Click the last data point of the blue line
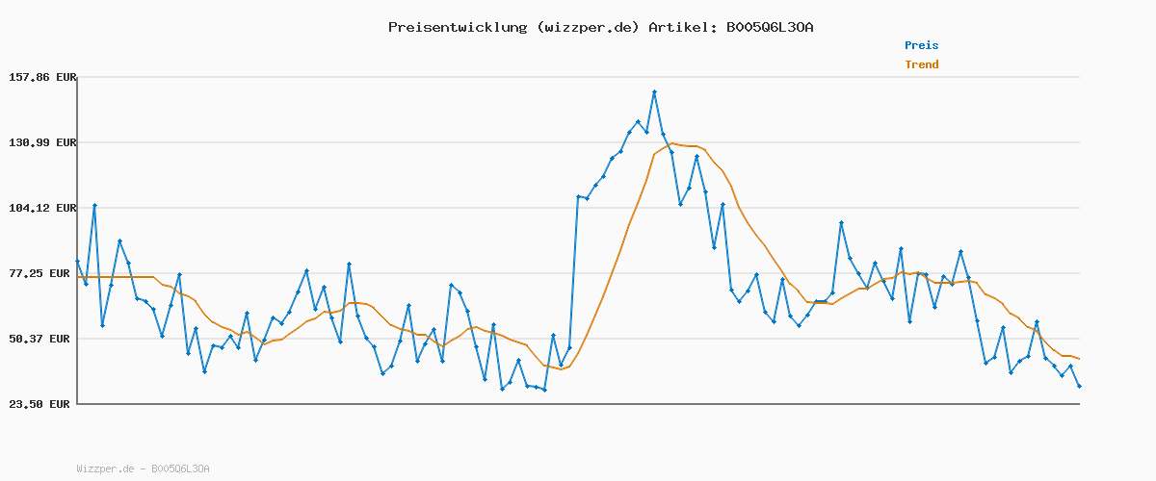 pos(1079,386)
